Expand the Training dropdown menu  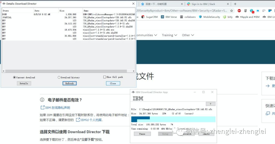[x=169, y=35]
